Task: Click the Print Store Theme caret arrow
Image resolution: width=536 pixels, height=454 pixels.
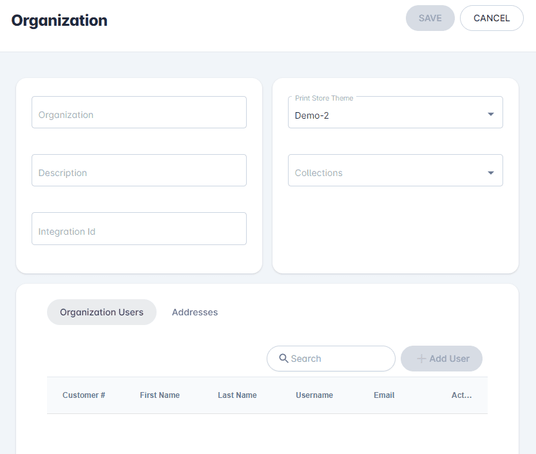Action: coord(491,115)
